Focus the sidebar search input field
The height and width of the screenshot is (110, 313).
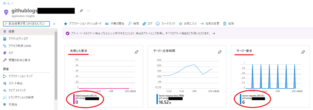[26, 24]
